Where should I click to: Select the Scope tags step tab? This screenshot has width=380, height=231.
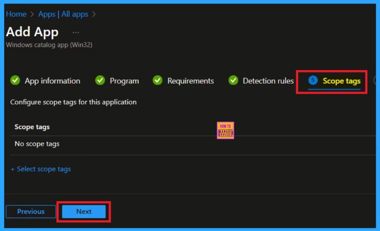pos(334,81)
